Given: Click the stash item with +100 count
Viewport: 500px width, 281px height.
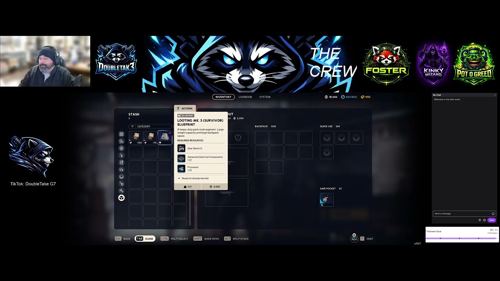Looking at the screenshot, I should coord(136,137).
